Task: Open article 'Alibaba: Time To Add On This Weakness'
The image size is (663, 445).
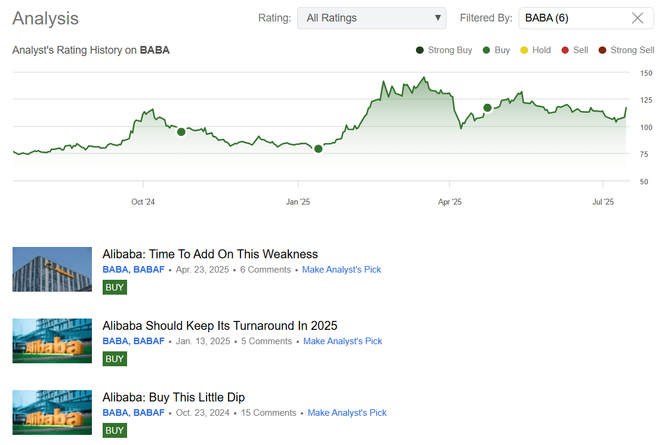Action: coord(210,254)
